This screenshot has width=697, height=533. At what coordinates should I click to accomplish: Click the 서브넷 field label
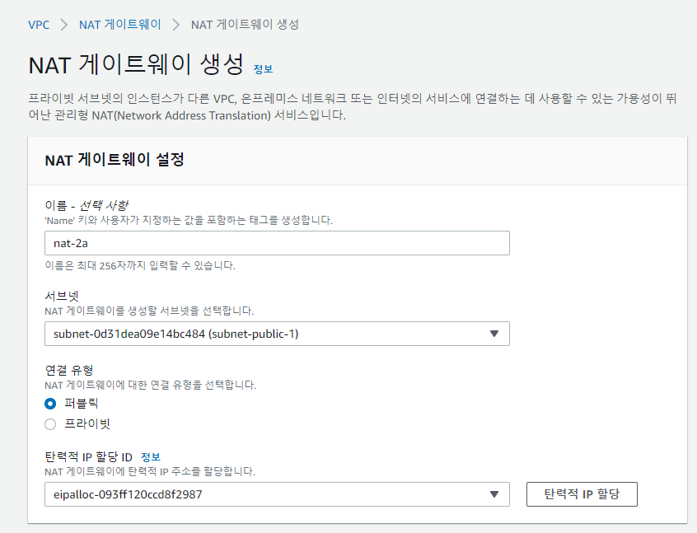pyautogui.click(x=60, y=297)
